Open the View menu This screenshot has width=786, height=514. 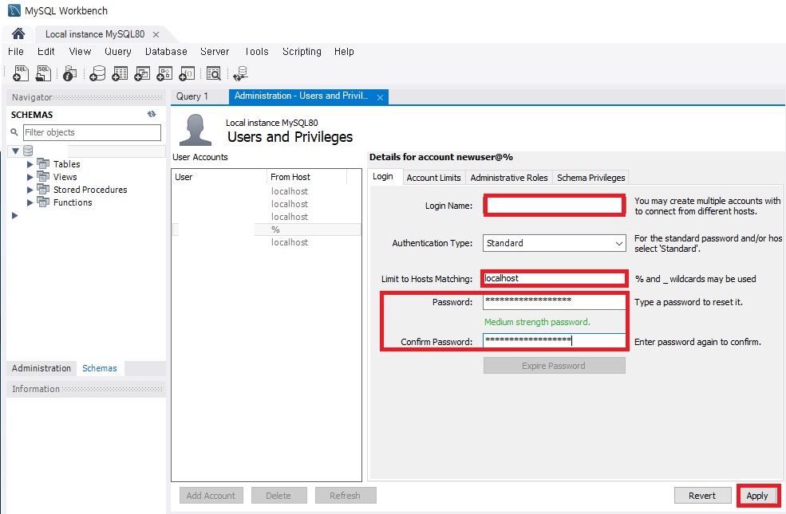[x=80, y=52]
